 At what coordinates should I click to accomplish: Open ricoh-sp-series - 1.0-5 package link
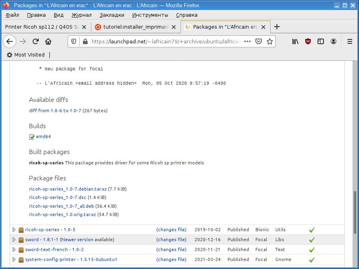pos(50,230)
